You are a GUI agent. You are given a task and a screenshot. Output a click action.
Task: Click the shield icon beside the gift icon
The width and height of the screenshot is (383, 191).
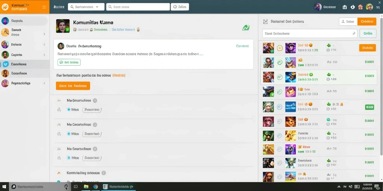coord(353,7)
